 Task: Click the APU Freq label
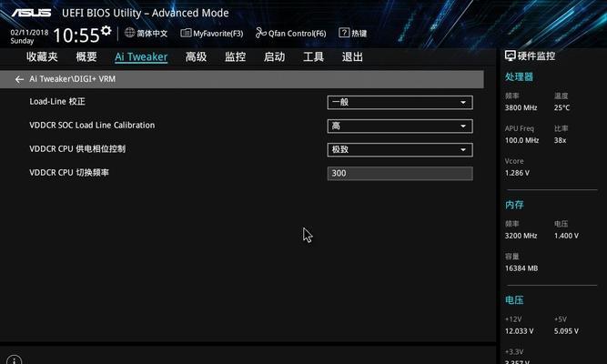520,128
